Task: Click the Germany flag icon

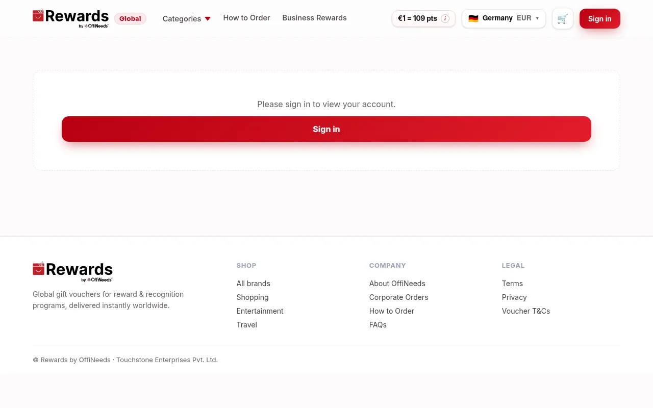Action: click(473, 18)
